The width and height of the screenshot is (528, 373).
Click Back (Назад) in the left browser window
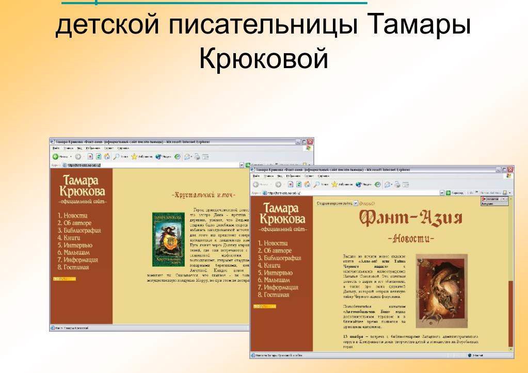tap(60, 156)
